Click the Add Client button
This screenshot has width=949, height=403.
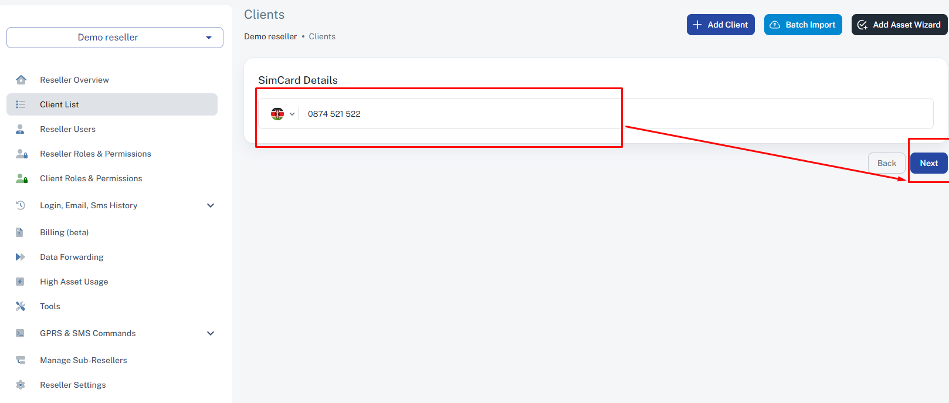(x=721, y=25)
